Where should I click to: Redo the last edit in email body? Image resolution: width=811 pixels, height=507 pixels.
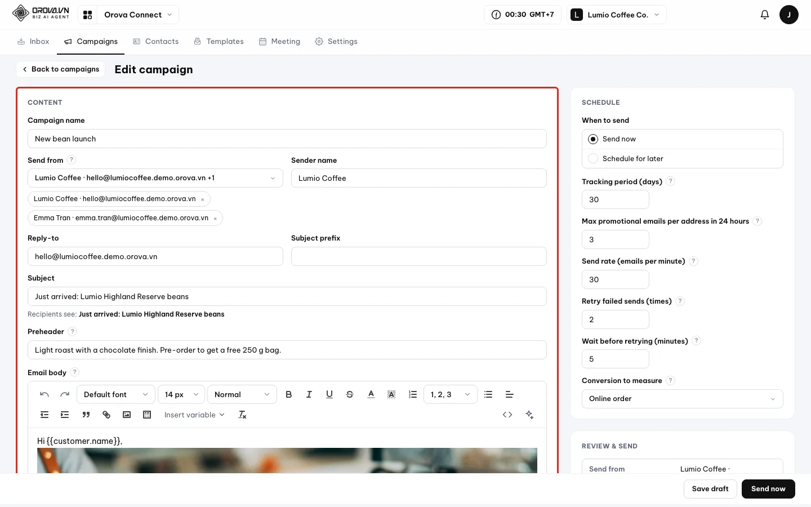click(x=65, y=394)
